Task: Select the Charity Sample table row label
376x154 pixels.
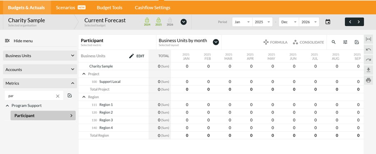Action: (101, 66)
